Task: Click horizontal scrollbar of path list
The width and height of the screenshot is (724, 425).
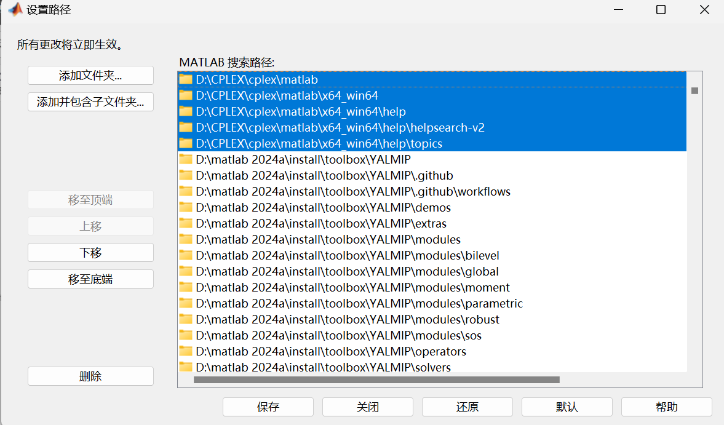Action: tap(377, 379)
